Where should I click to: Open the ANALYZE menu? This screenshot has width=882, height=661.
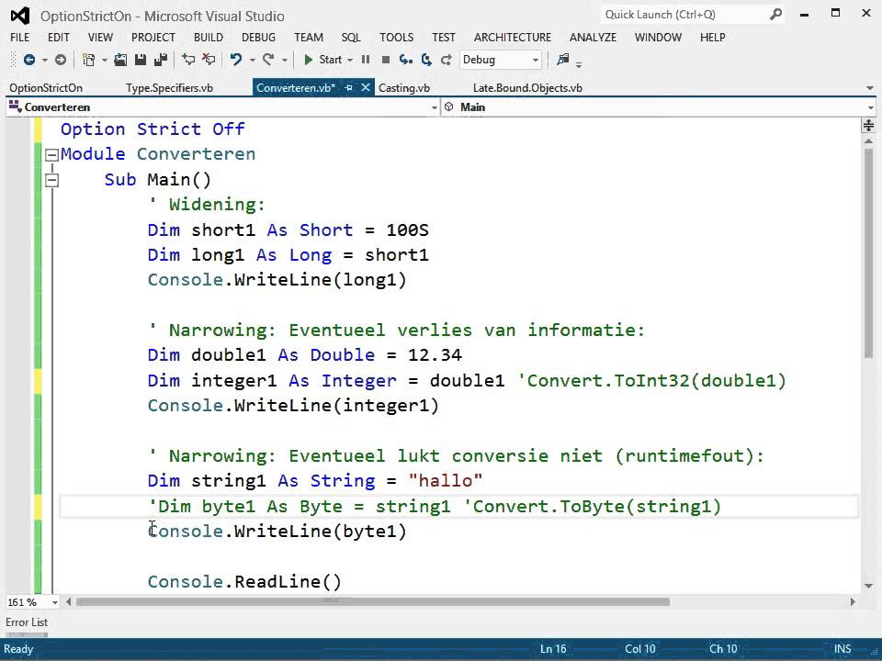[x=593, y=37]
